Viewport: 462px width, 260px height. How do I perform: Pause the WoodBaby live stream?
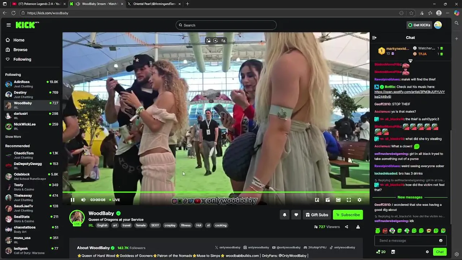(73, 200)
